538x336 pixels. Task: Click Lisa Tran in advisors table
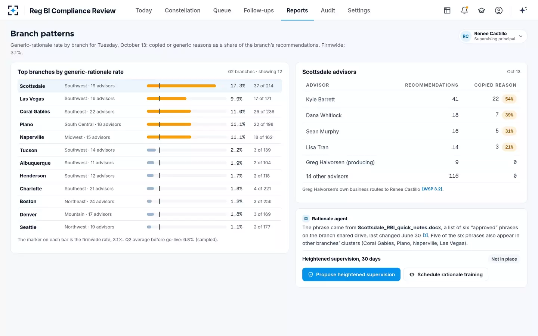(x=317, y=147)
